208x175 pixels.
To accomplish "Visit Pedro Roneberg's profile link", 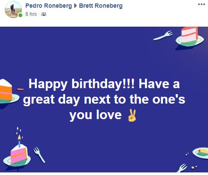I will click(48, 6).
